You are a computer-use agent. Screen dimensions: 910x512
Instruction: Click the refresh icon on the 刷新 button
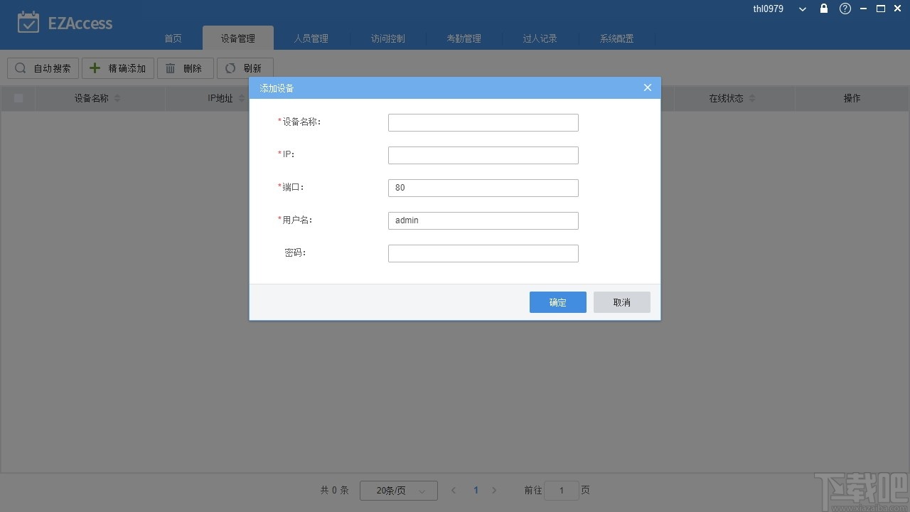[229, 68]
